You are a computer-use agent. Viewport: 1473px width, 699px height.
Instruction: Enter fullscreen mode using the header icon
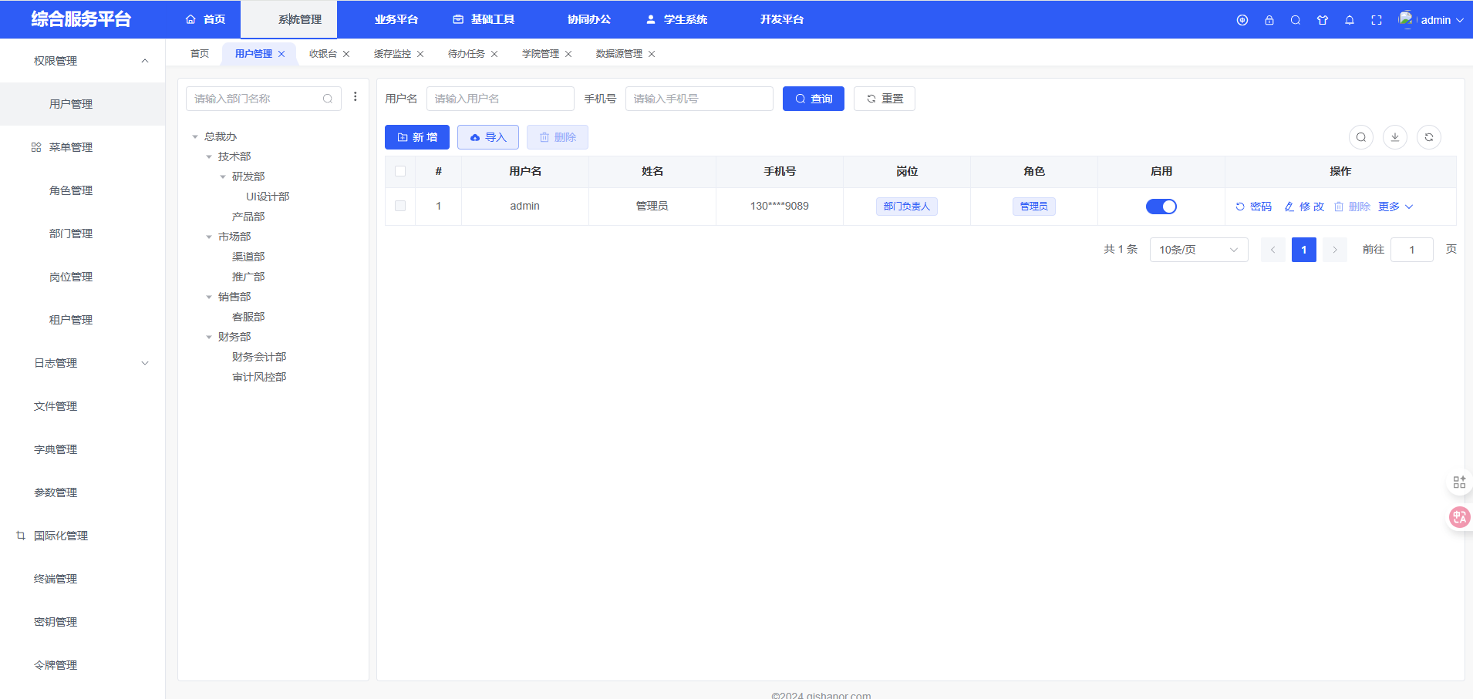[x=1377, y=20]
